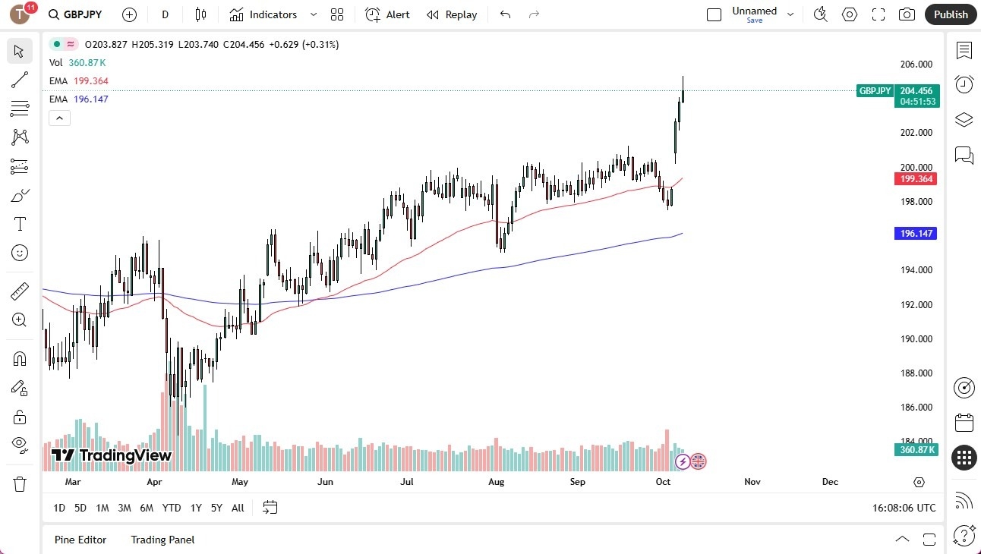Viewport: 981px width, 554px height.
Task: Take a chart snapshot with the camera icon
Action: (x=907, y=14)
